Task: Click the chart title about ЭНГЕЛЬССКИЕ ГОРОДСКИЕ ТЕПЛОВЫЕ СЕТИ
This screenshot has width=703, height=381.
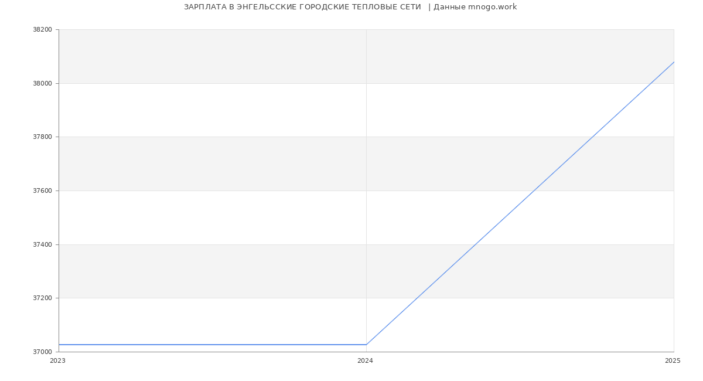Action: point(302,7)
